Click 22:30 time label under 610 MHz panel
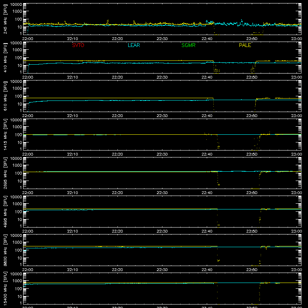 click(x=162, y=116)
